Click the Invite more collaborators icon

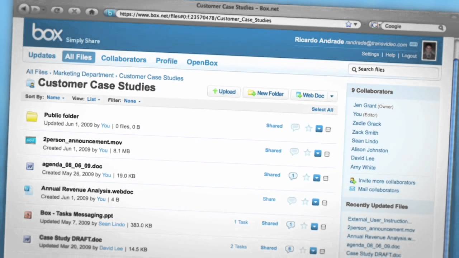[x=353, y=181]
